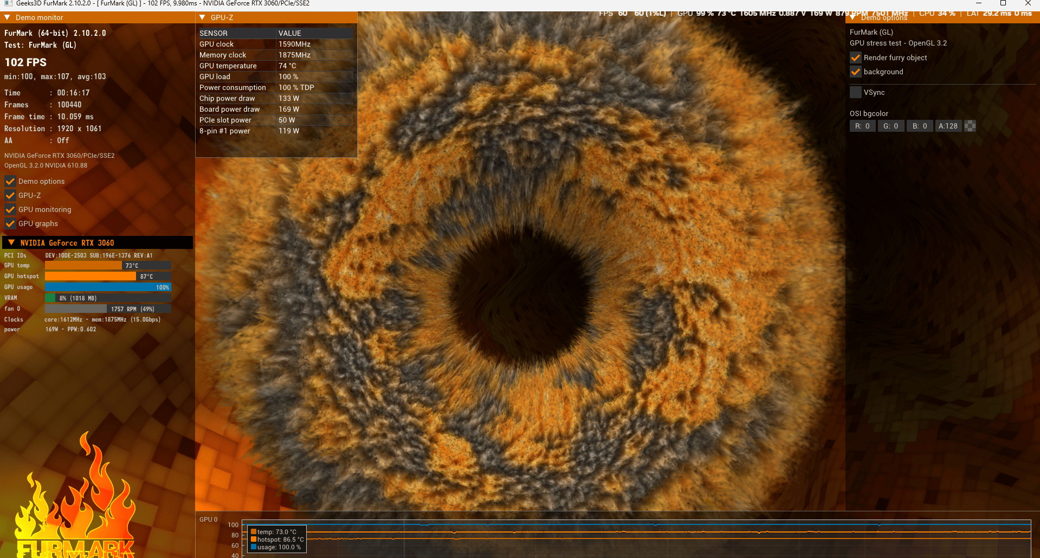Click the G: 0 bgcolor field

(891, 126)
